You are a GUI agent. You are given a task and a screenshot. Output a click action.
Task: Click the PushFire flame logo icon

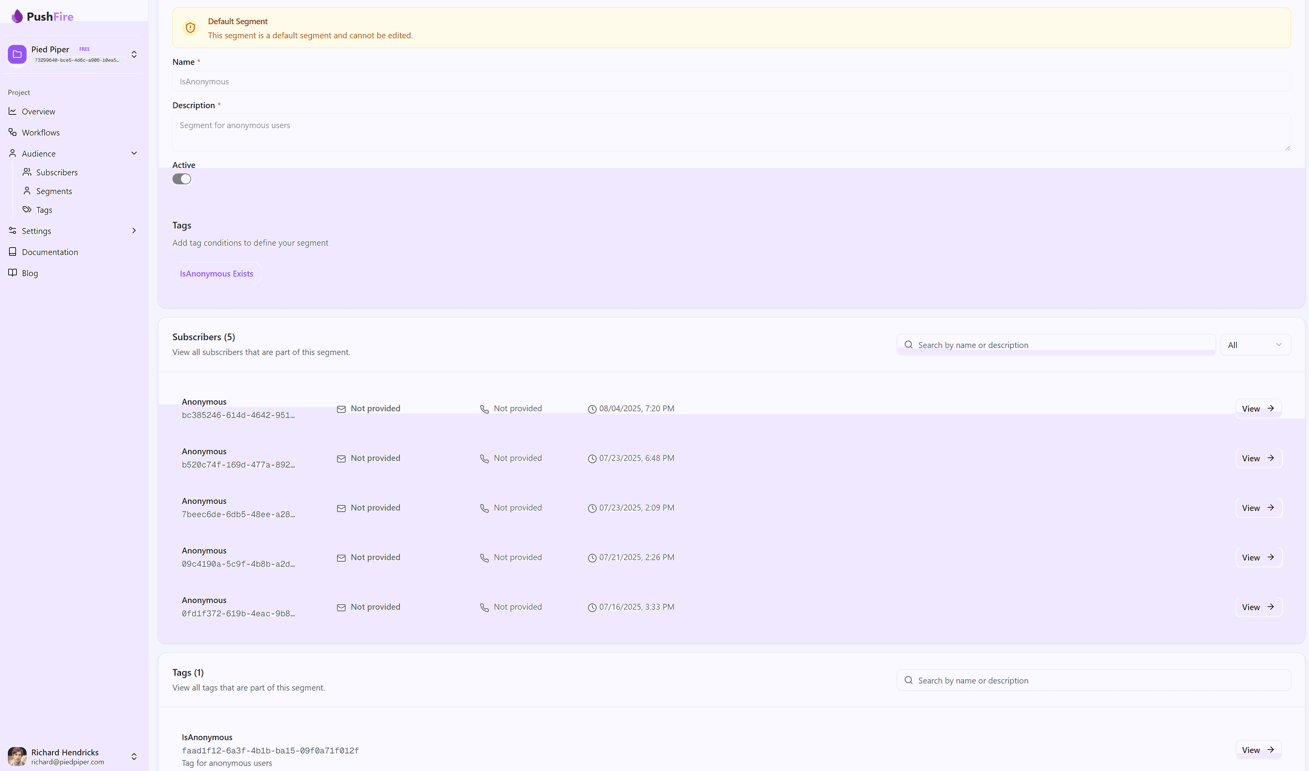[17, 16]
